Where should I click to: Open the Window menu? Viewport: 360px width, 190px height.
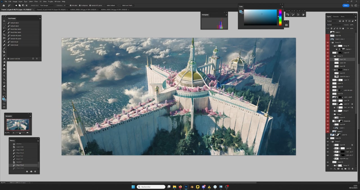click(57, 1)
